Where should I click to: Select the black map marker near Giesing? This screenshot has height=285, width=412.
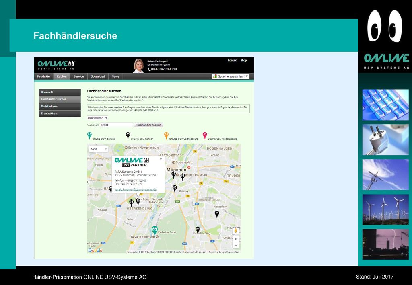click(x=175, y=189)
